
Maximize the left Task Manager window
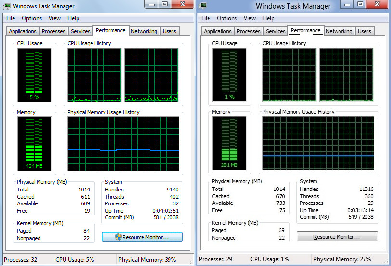tap(165, 4)
